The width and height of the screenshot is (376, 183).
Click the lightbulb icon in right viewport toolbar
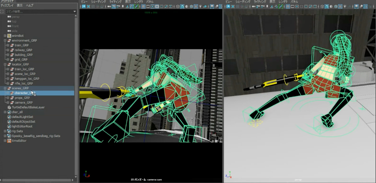(x=345, y=6)
